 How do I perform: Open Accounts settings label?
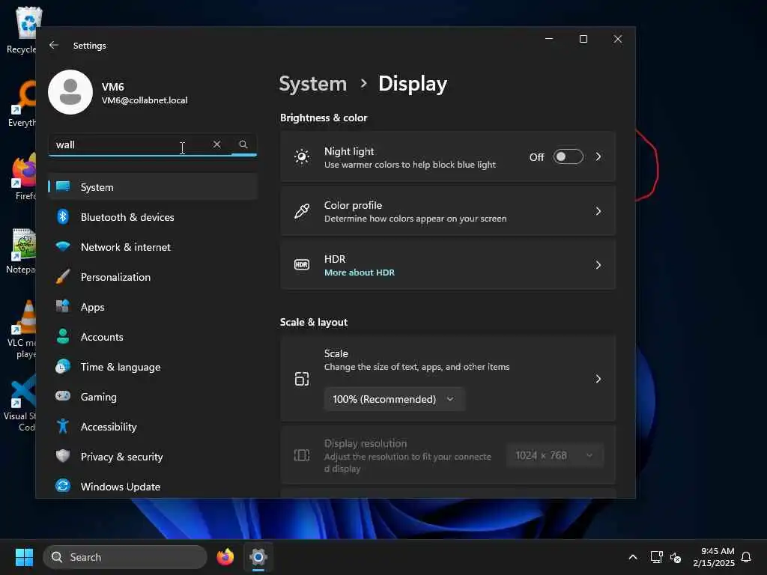(x=102, y=337)
